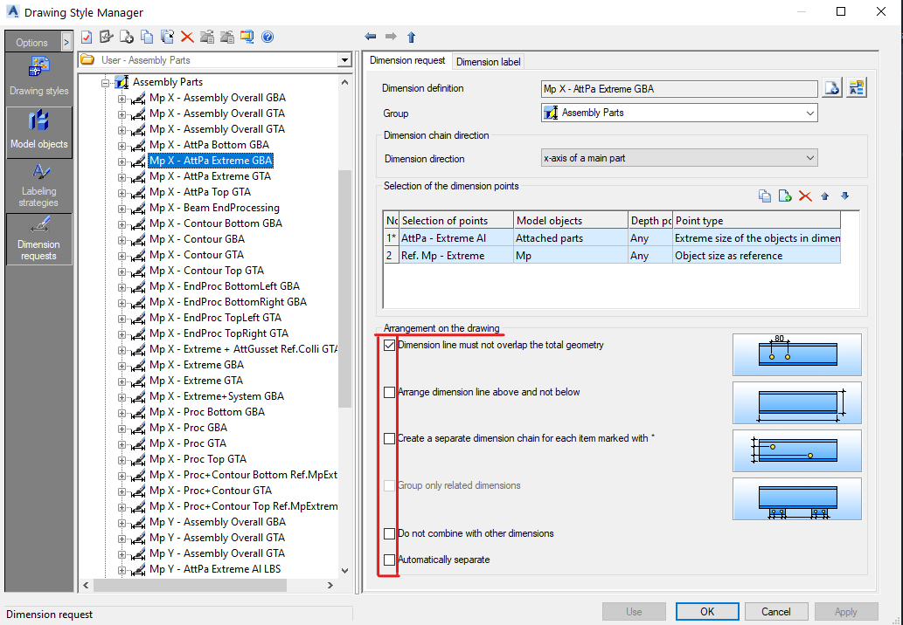Viewport: 903px width, 625px height.
Task: Click the red-checkmark document icon in the toolbar
Action: [87, 38]
